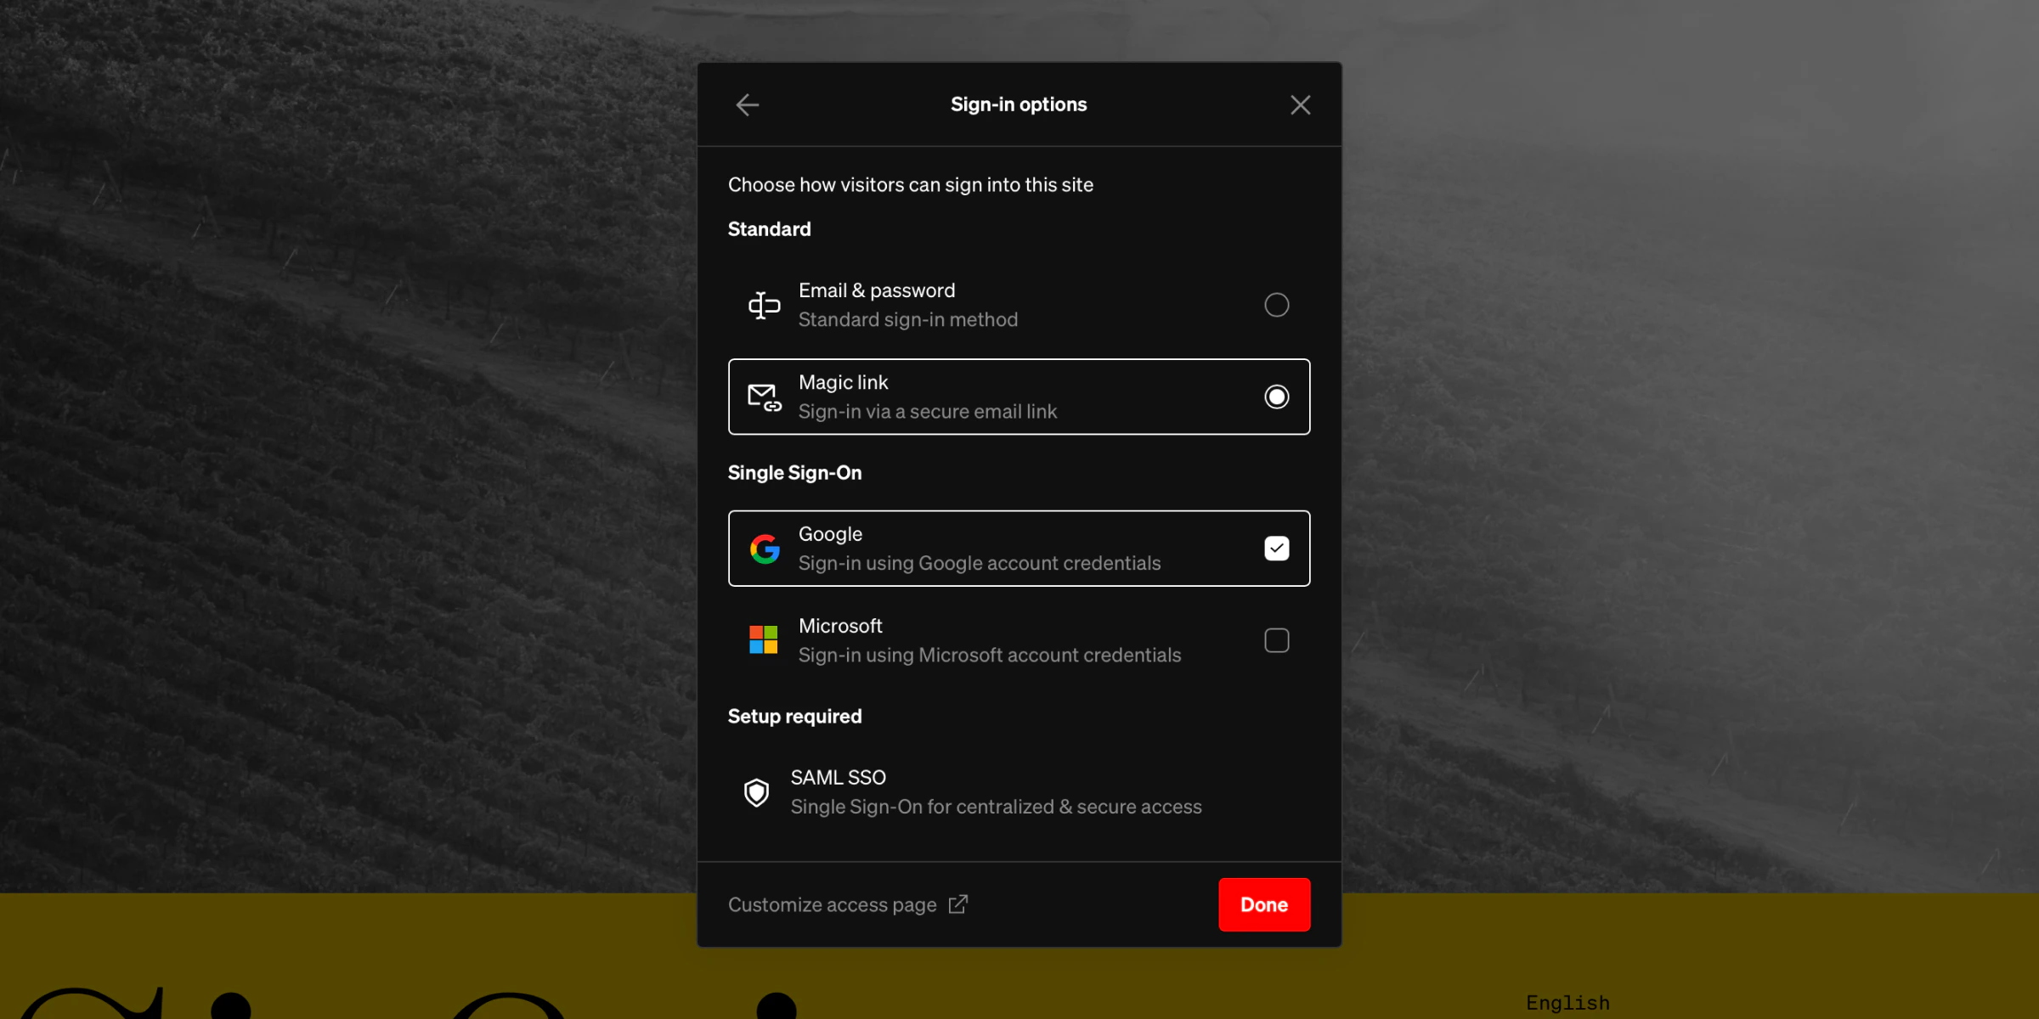Screen dimensions: 2039x1019
Task: Disable the Google sign-in checkbox
Action: [1276, 548]
